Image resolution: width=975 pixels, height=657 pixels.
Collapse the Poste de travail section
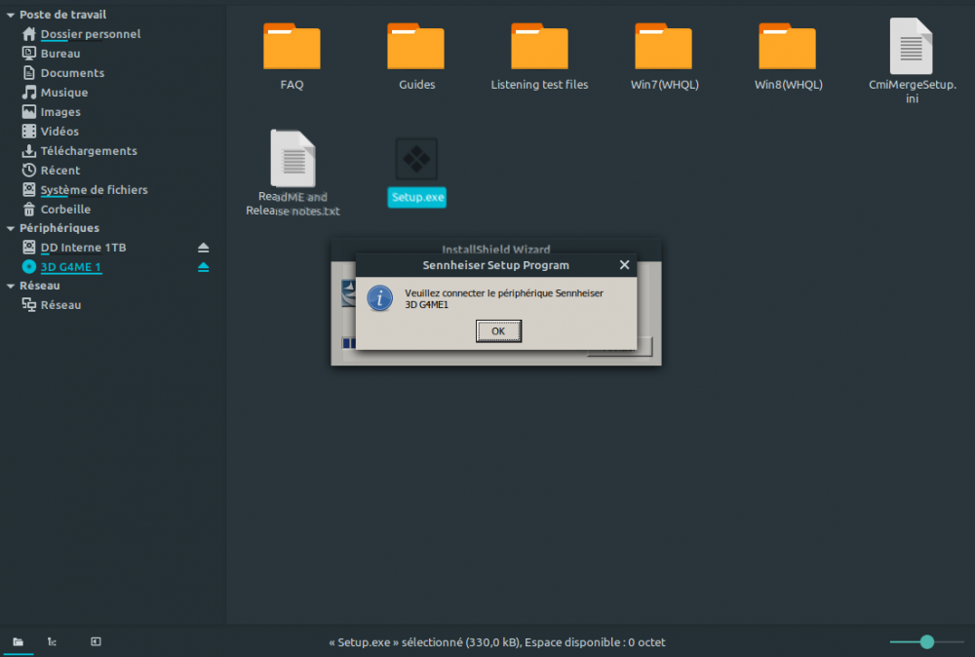coord(9,14)
